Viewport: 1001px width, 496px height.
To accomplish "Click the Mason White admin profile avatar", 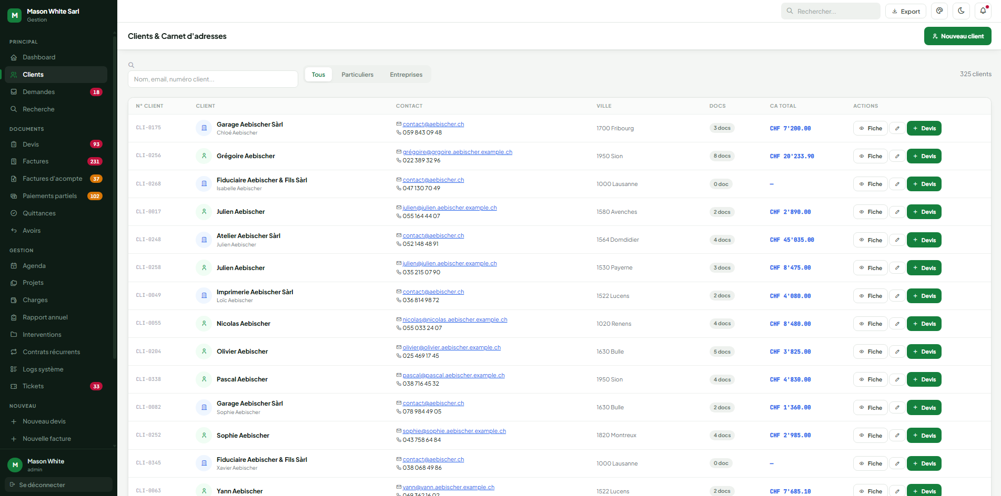I will (15, 465).
